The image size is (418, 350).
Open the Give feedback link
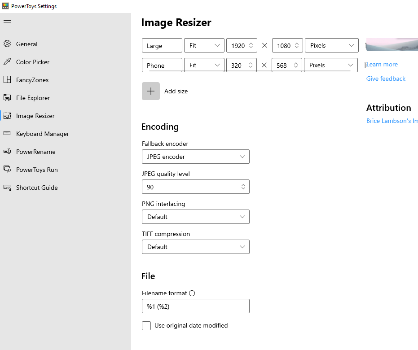point(385,79)
